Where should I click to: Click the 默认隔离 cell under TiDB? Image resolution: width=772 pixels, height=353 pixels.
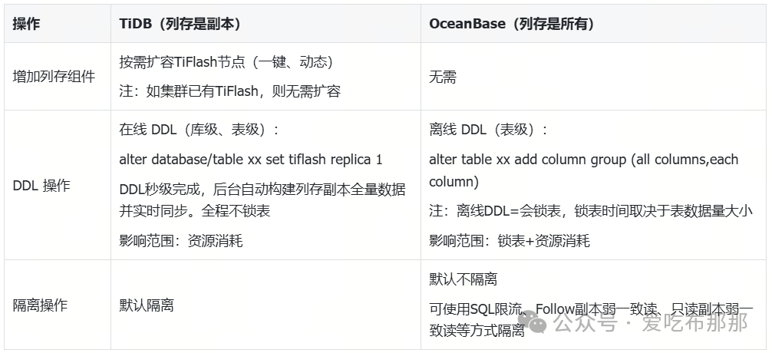coord(147,305)
